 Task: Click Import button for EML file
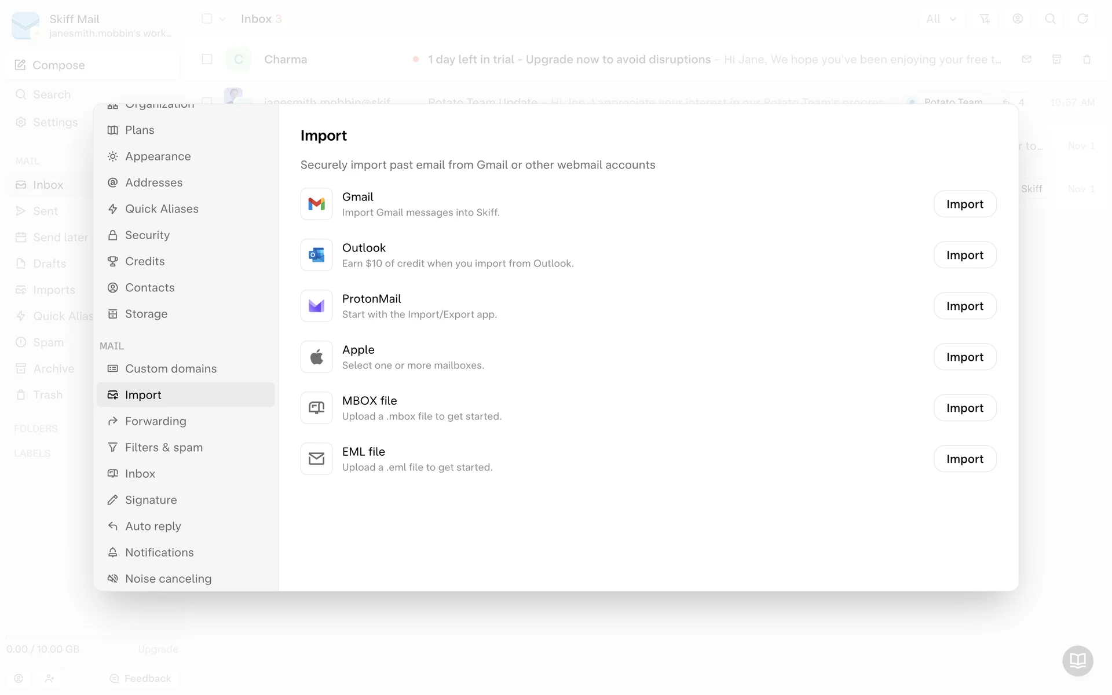[x=964, y=459]
